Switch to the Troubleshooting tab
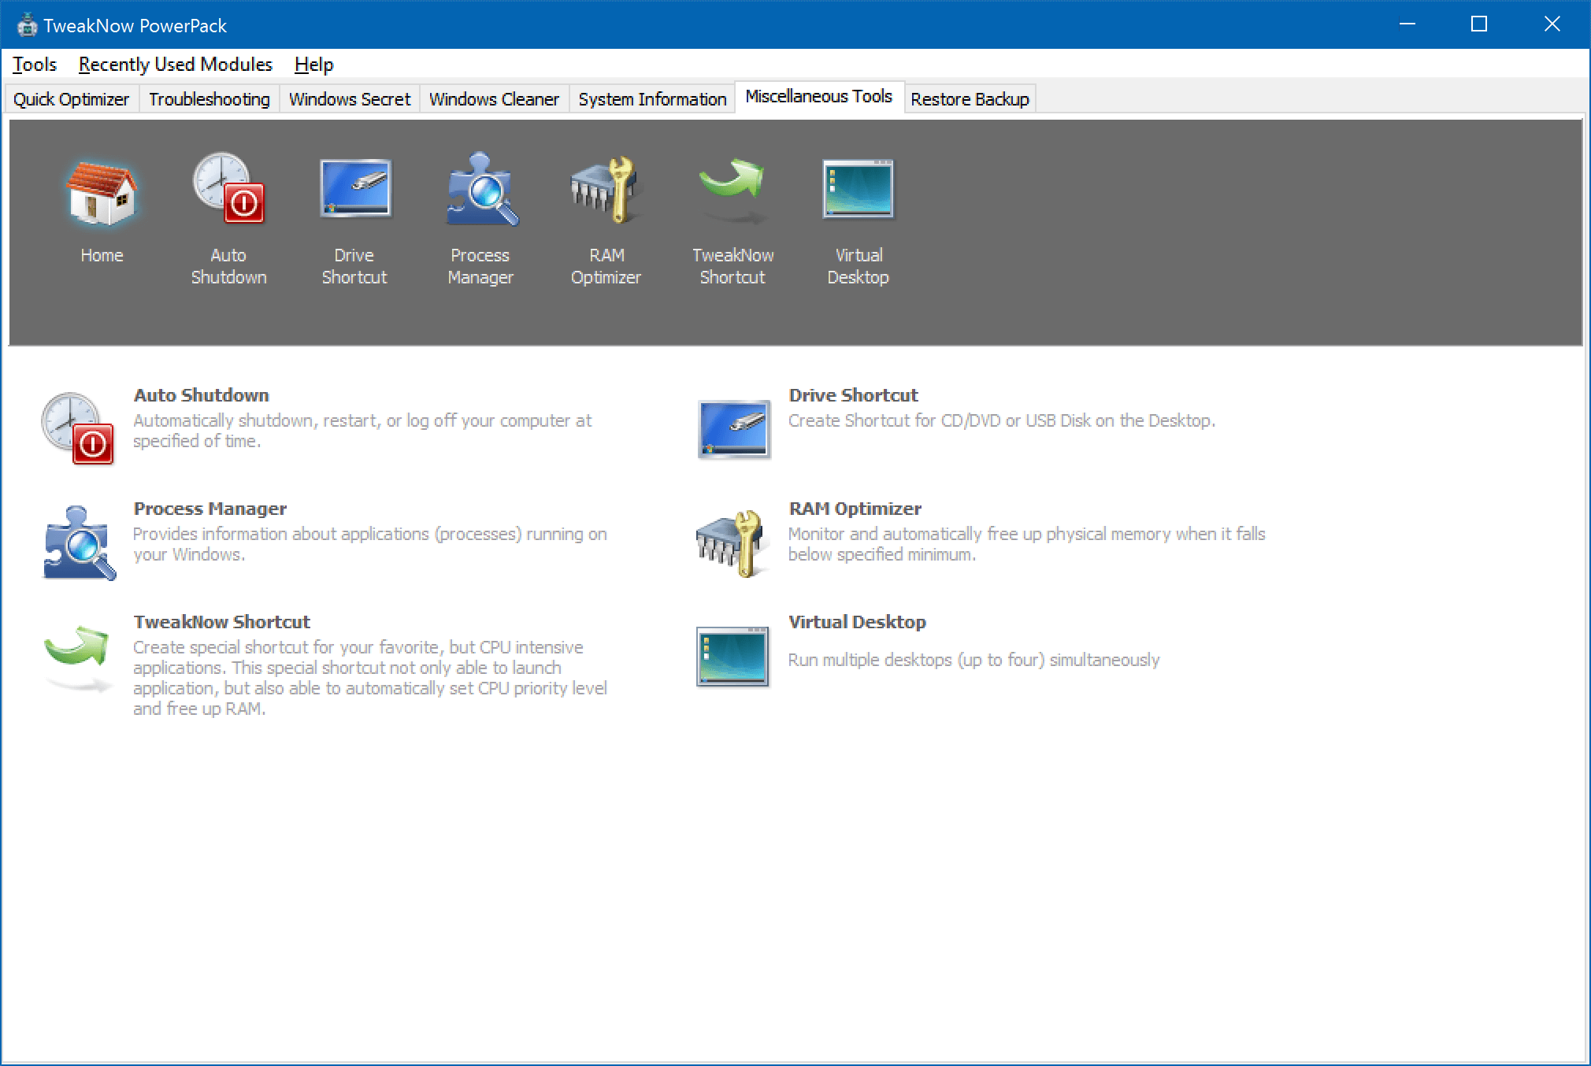1591x1066 pixels. (210, 99)
